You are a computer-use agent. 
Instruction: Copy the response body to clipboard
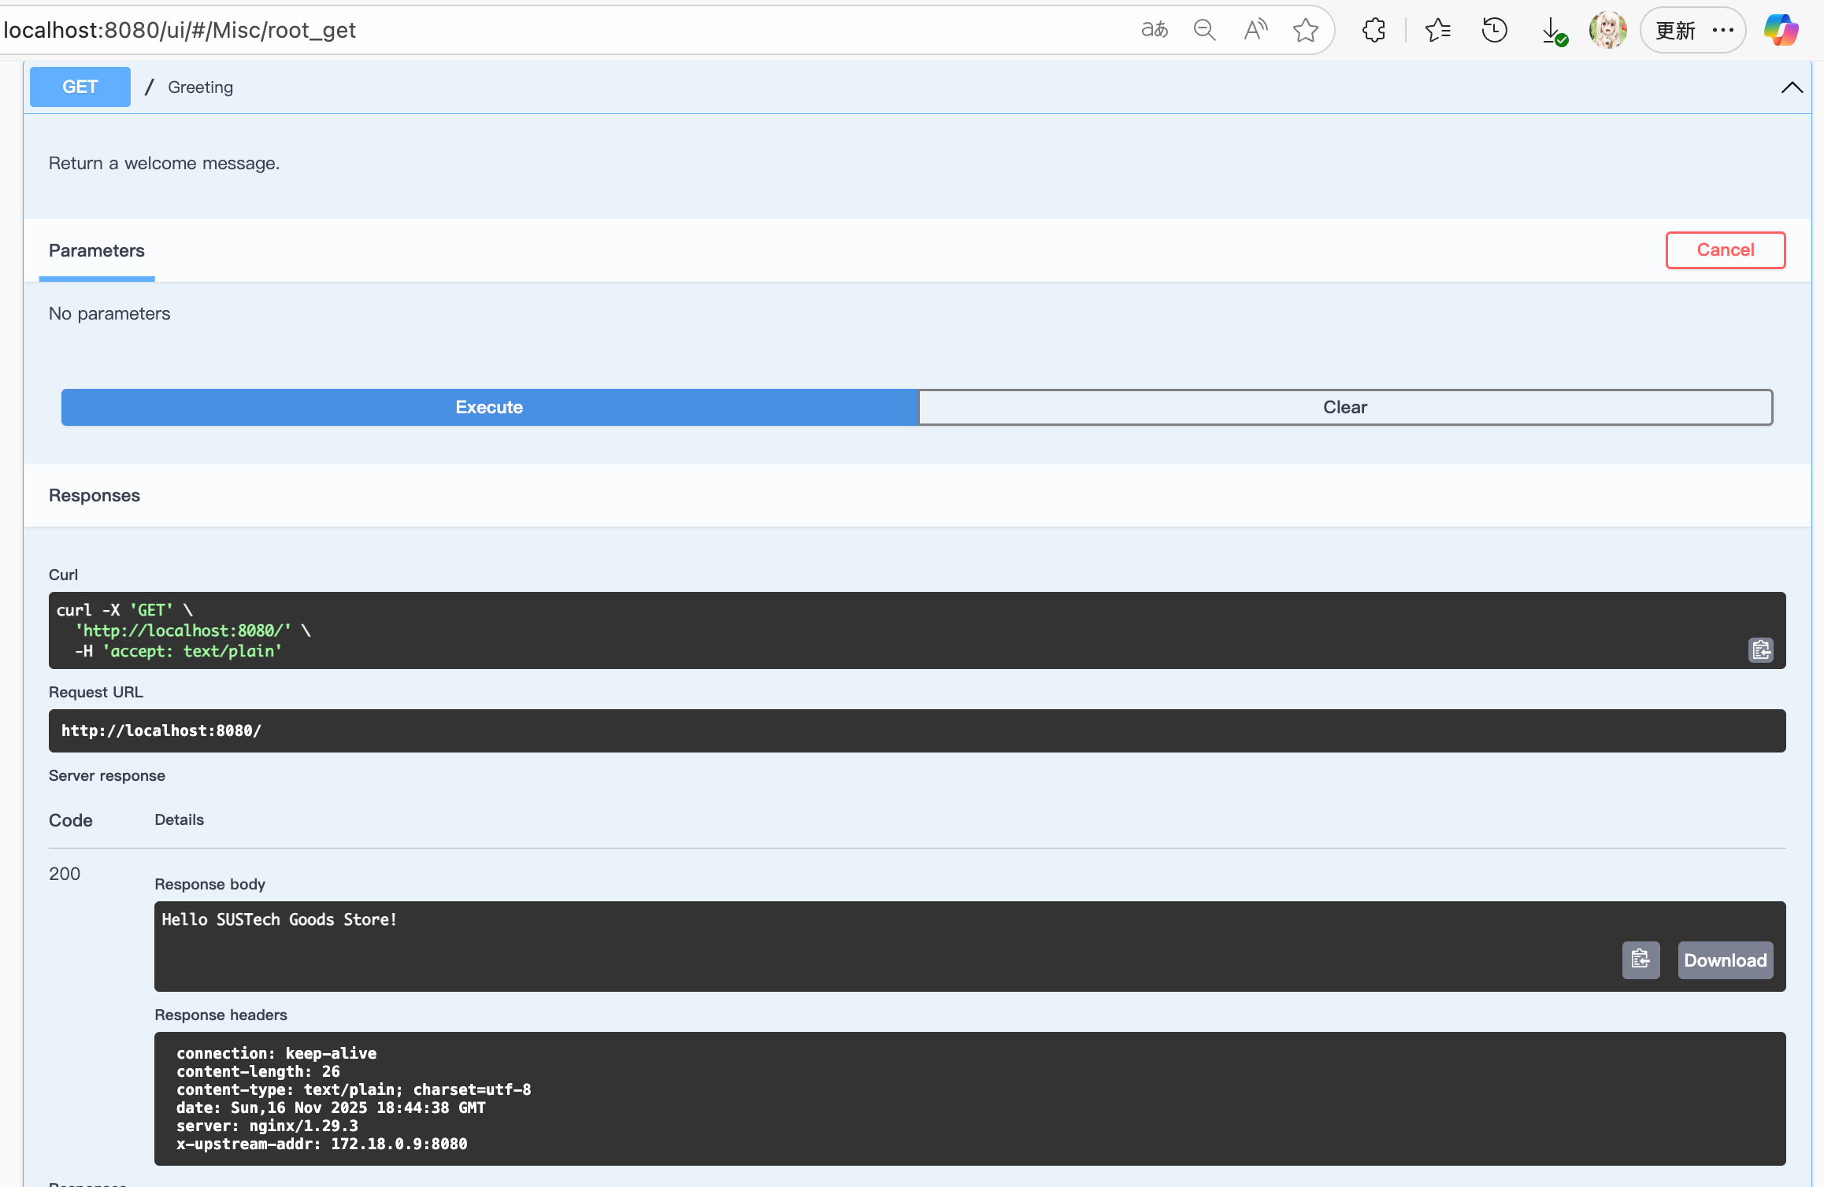pyautogui.click(x=1640, y=960)
